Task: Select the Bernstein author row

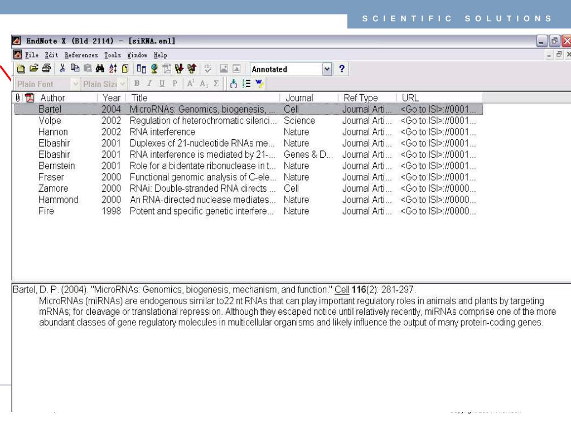Action: pos(56,166)
